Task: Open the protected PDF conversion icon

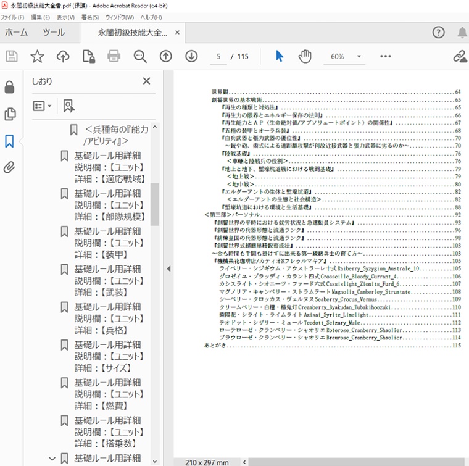Action: (x=88, y=56)
